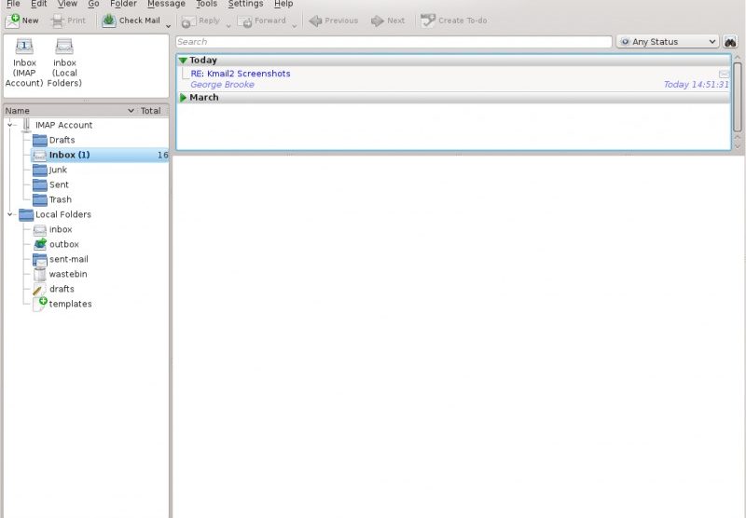Click the Check Mail toolbar icon

[109, 20]
